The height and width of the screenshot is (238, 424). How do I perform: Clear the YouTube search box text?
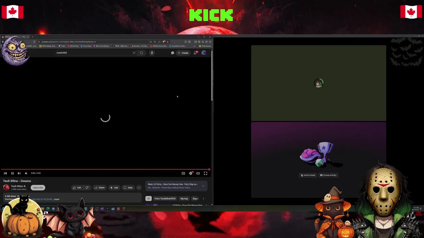[134, 53]
